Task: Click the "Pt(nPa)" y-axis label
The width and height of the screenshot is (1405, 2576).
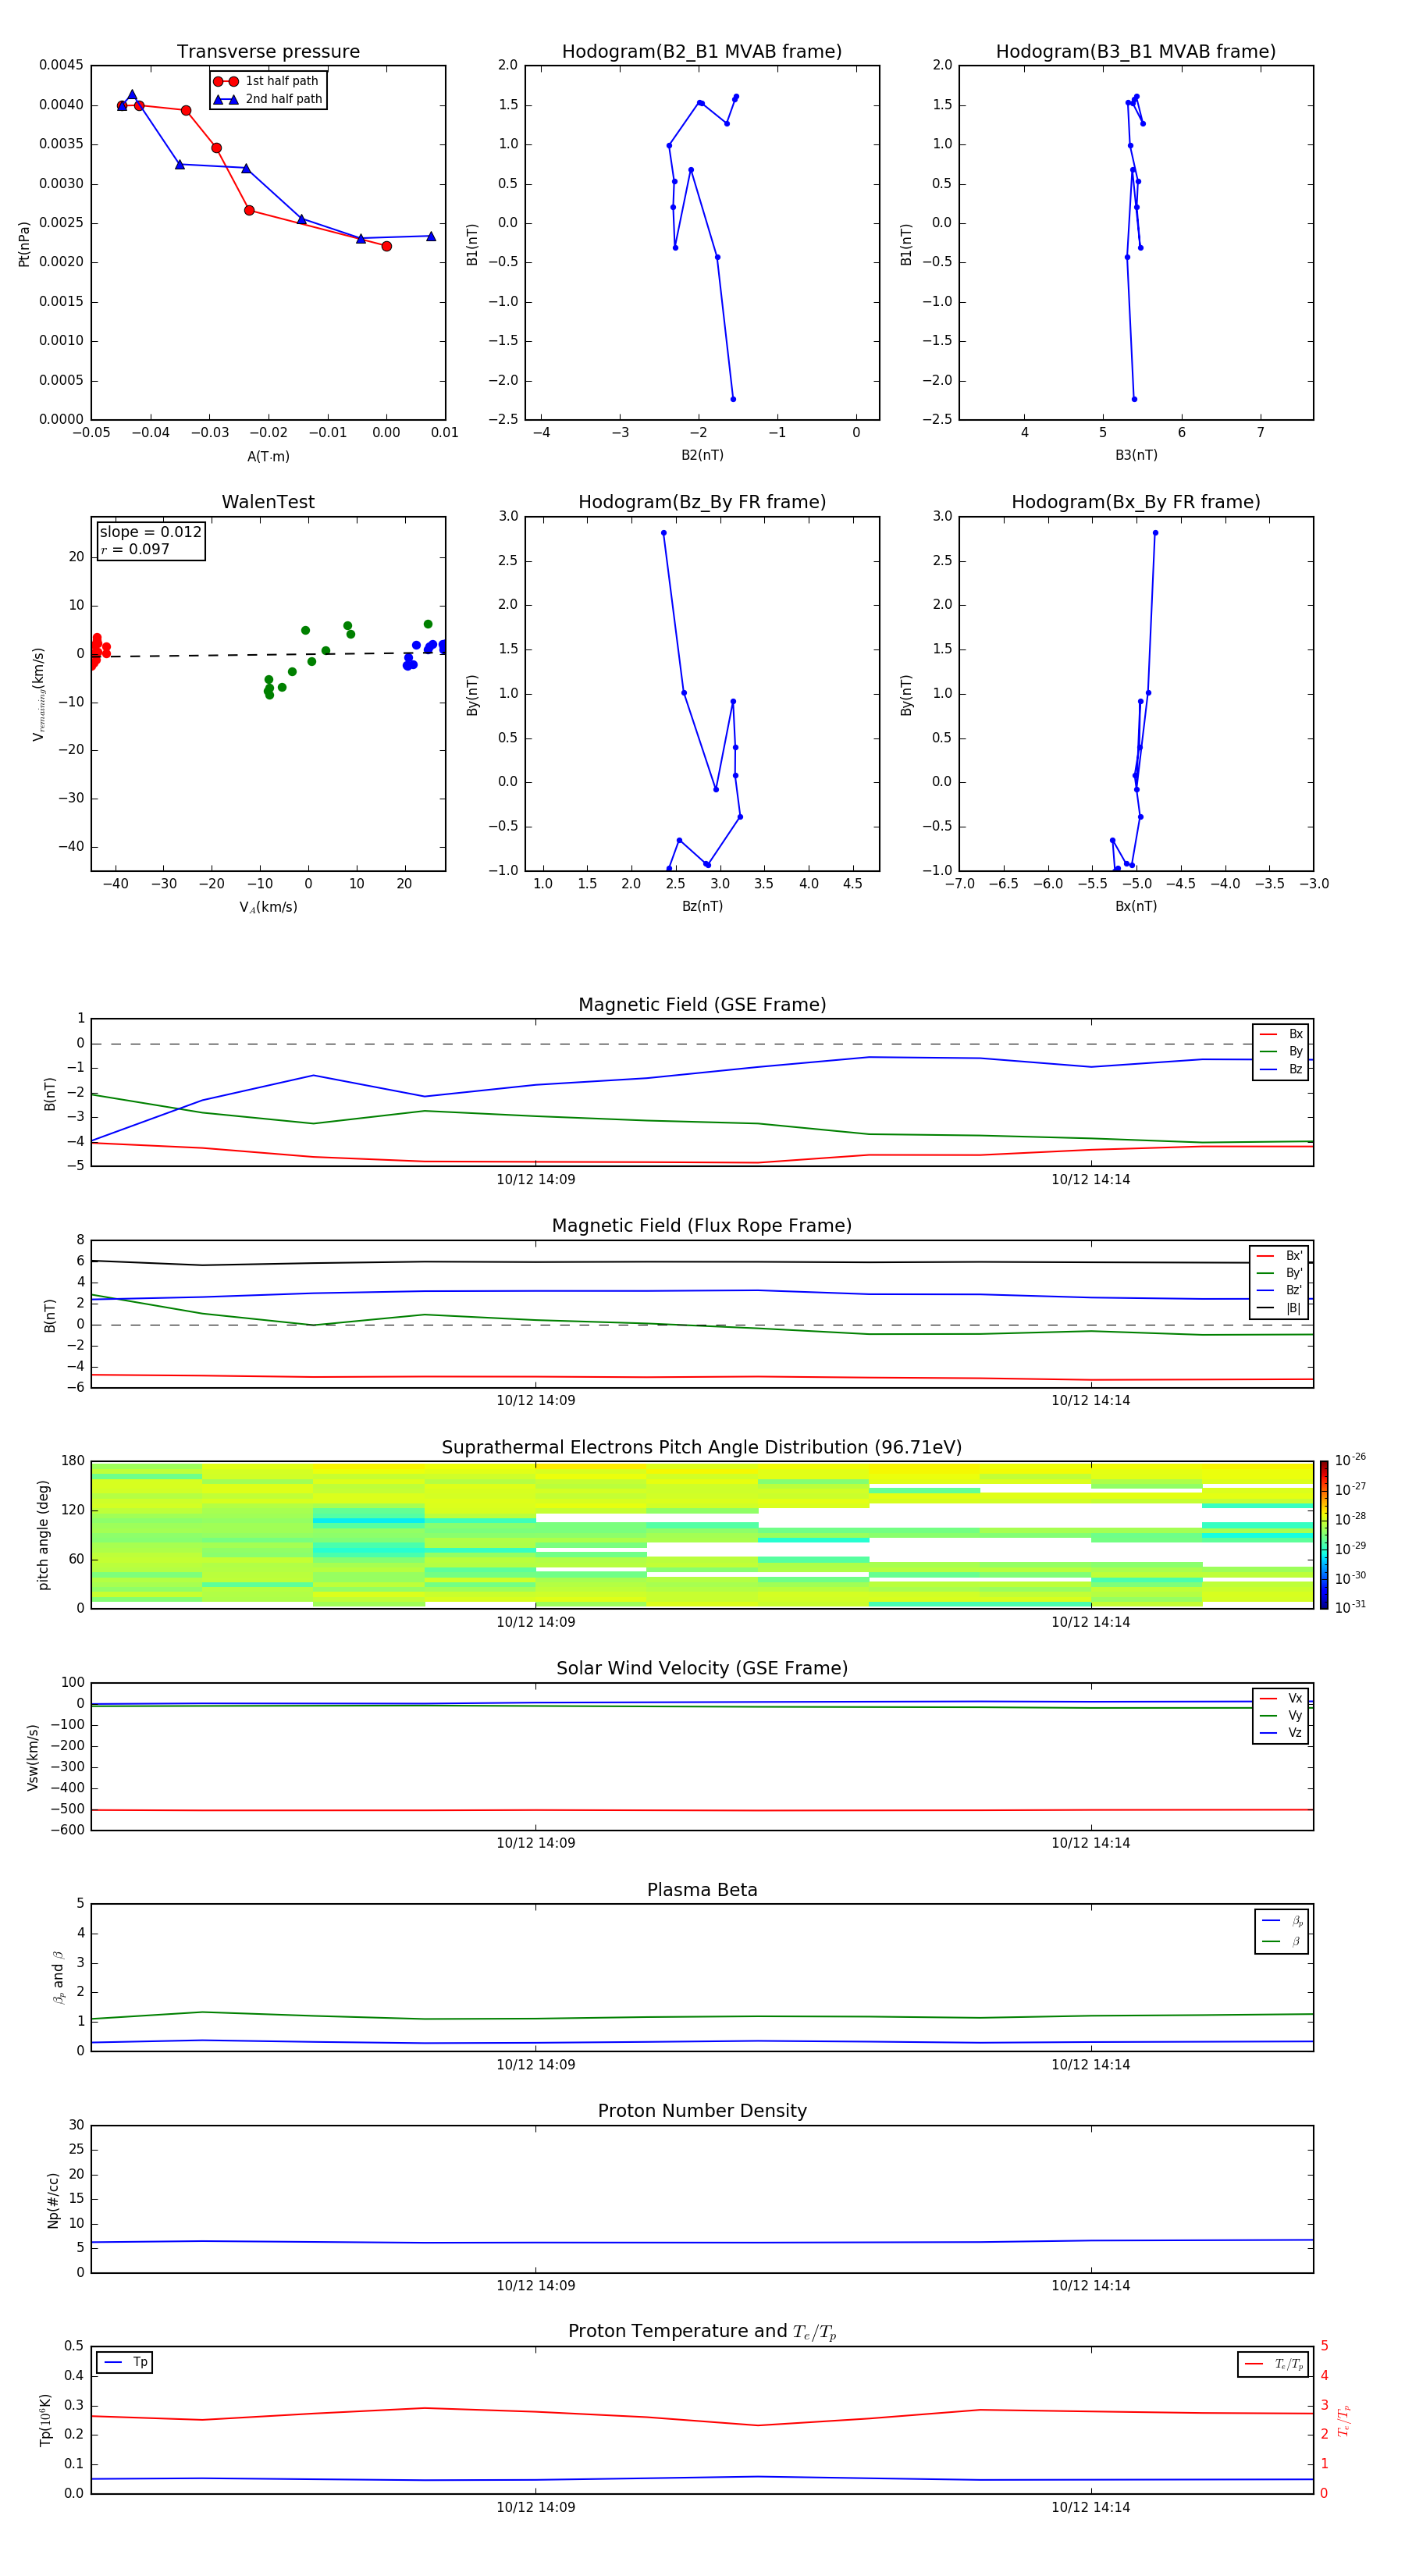Action: (x=24, y=243)
